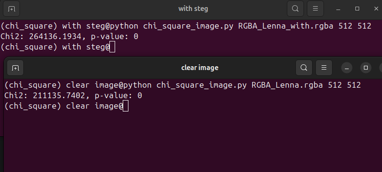Minimize the 'clear image' terminal window
The height and width of the screenshot is (172, 382).
click(x=347, y=68)
